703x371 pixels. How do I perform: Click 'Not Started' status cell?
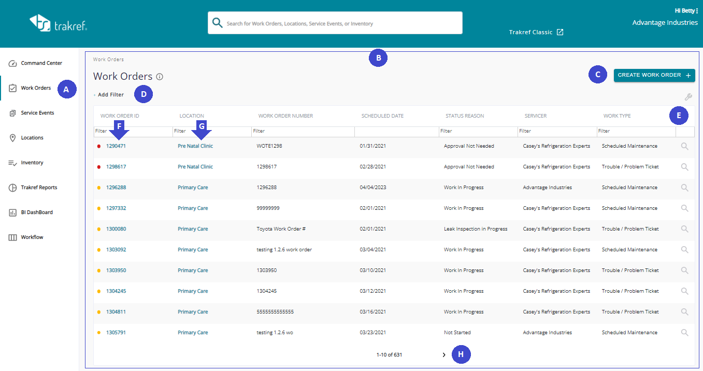coord(457,333)
